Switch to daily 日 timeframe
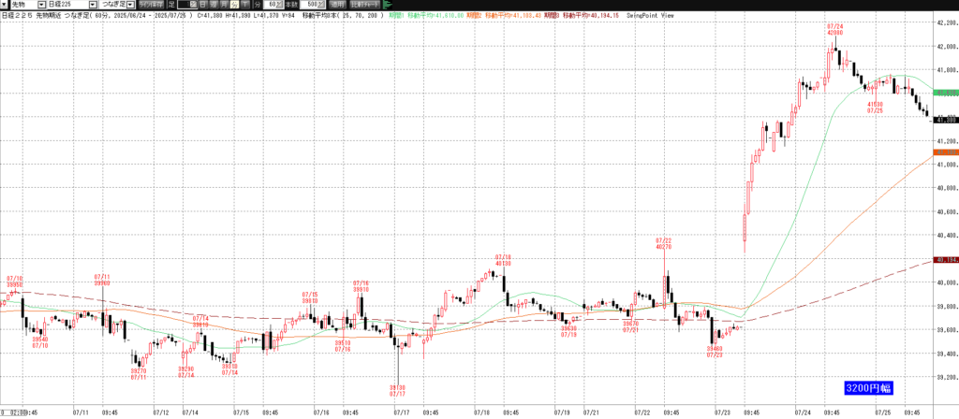 click(x=203, y=5)
